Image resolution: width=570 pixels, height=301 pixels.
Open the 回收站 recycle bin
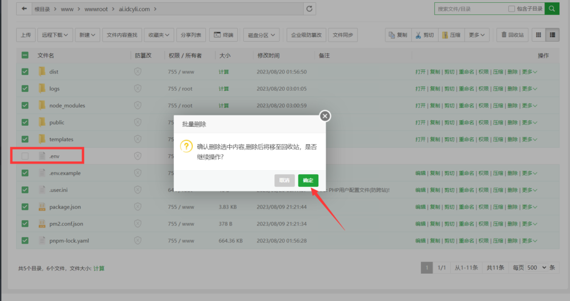point(512,35)
